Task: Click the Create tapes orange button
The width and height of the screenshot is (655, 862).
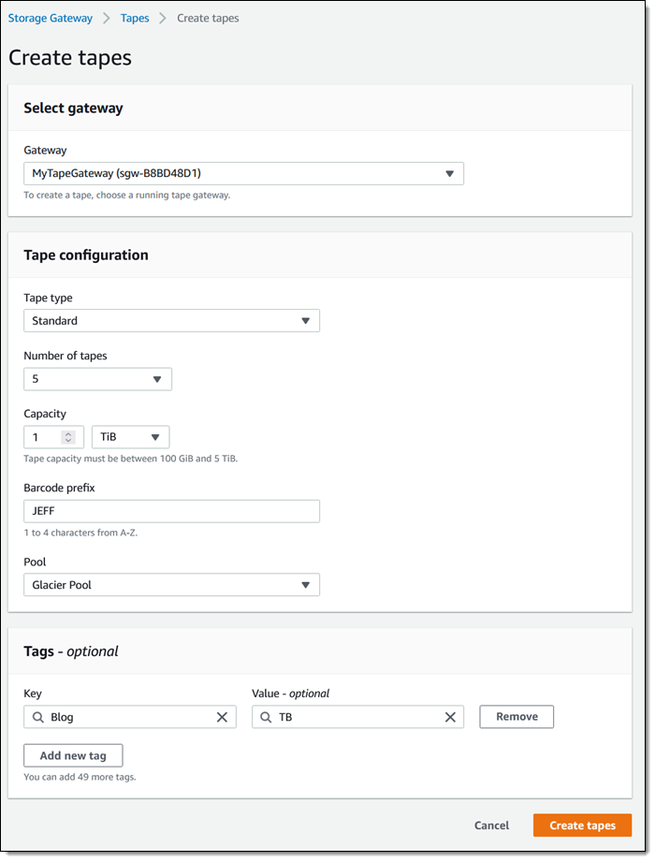Action: 582,825
